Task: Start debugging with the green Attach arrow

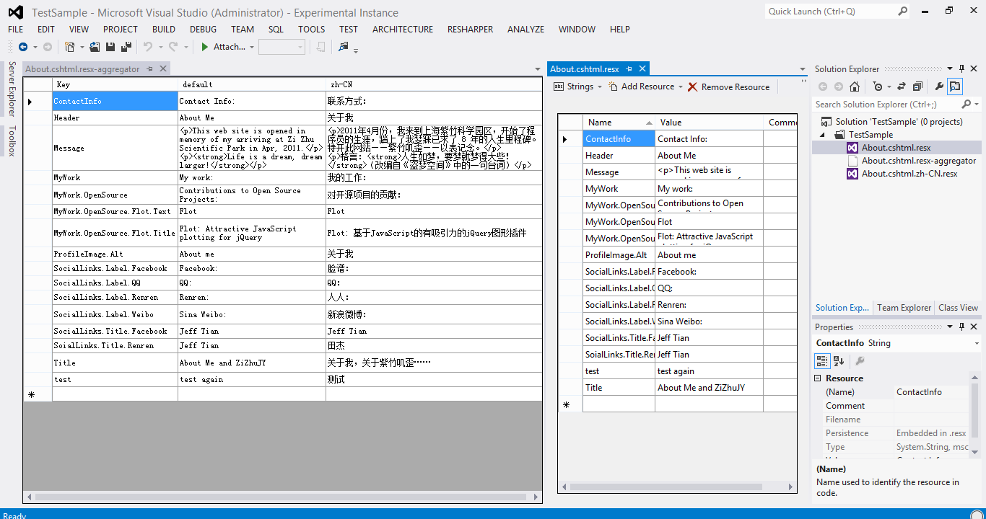Action: [x=205, y=47]
